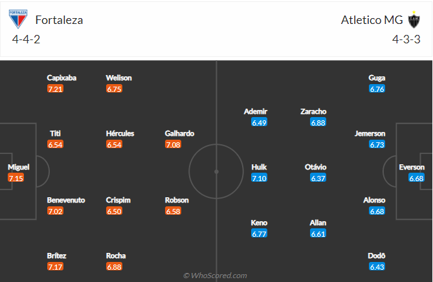The image size is (433, 282).
Task: Open the Atletico MG team name link
Action: tap(372, 20)
